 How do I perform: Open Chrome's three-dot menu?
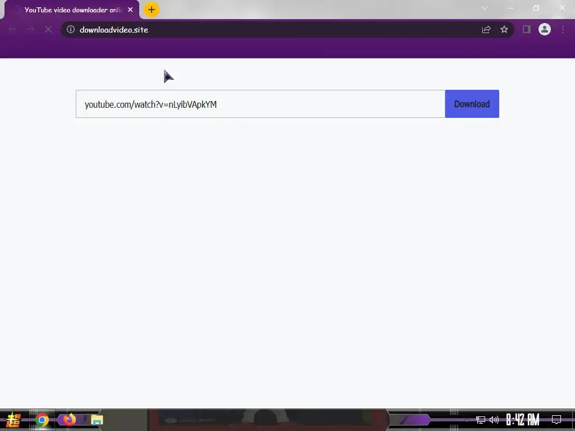[563, 29]
